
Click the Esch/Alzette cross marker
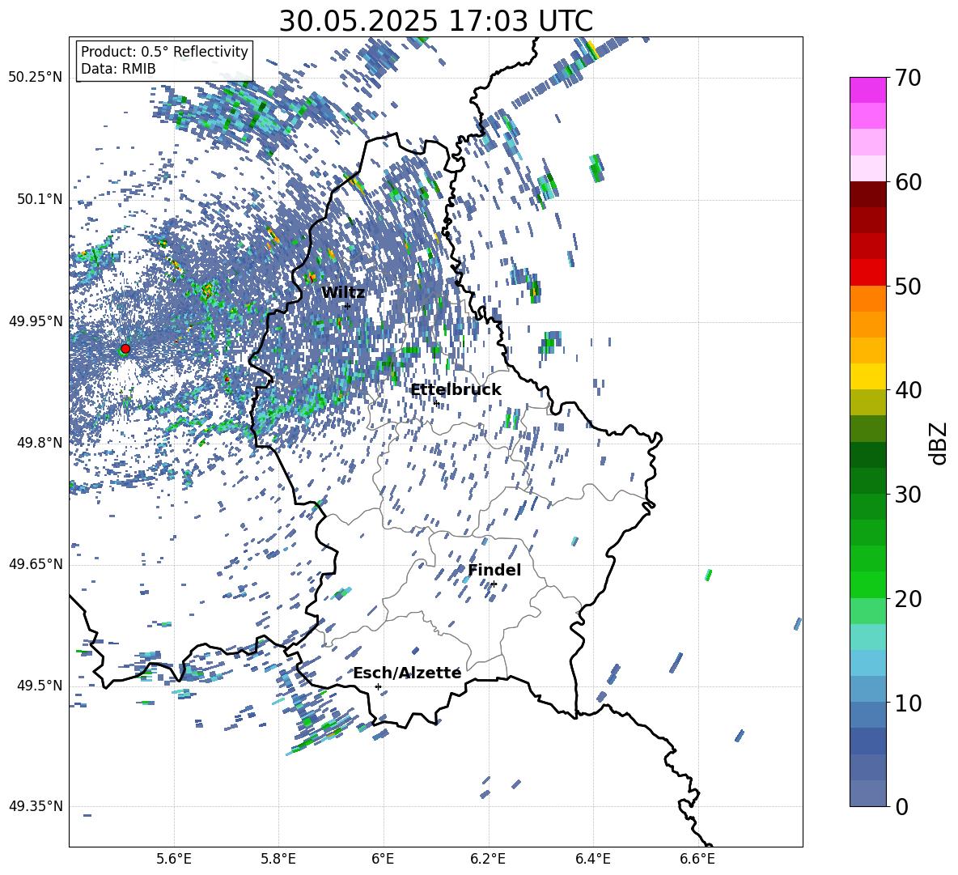click(x=378, y=686)
